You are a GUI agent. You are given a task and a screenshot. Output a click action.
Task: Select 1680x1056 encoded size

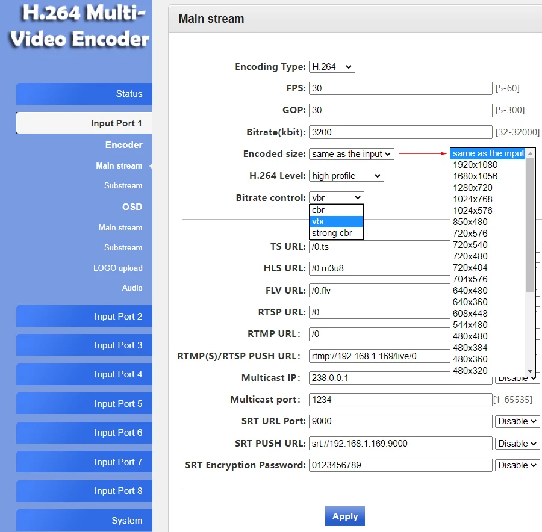coord(488,176)
